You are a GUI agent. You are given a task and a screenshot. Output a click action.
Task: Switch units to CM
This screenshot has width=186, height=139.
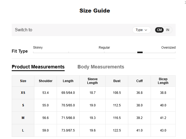point(159,30)
